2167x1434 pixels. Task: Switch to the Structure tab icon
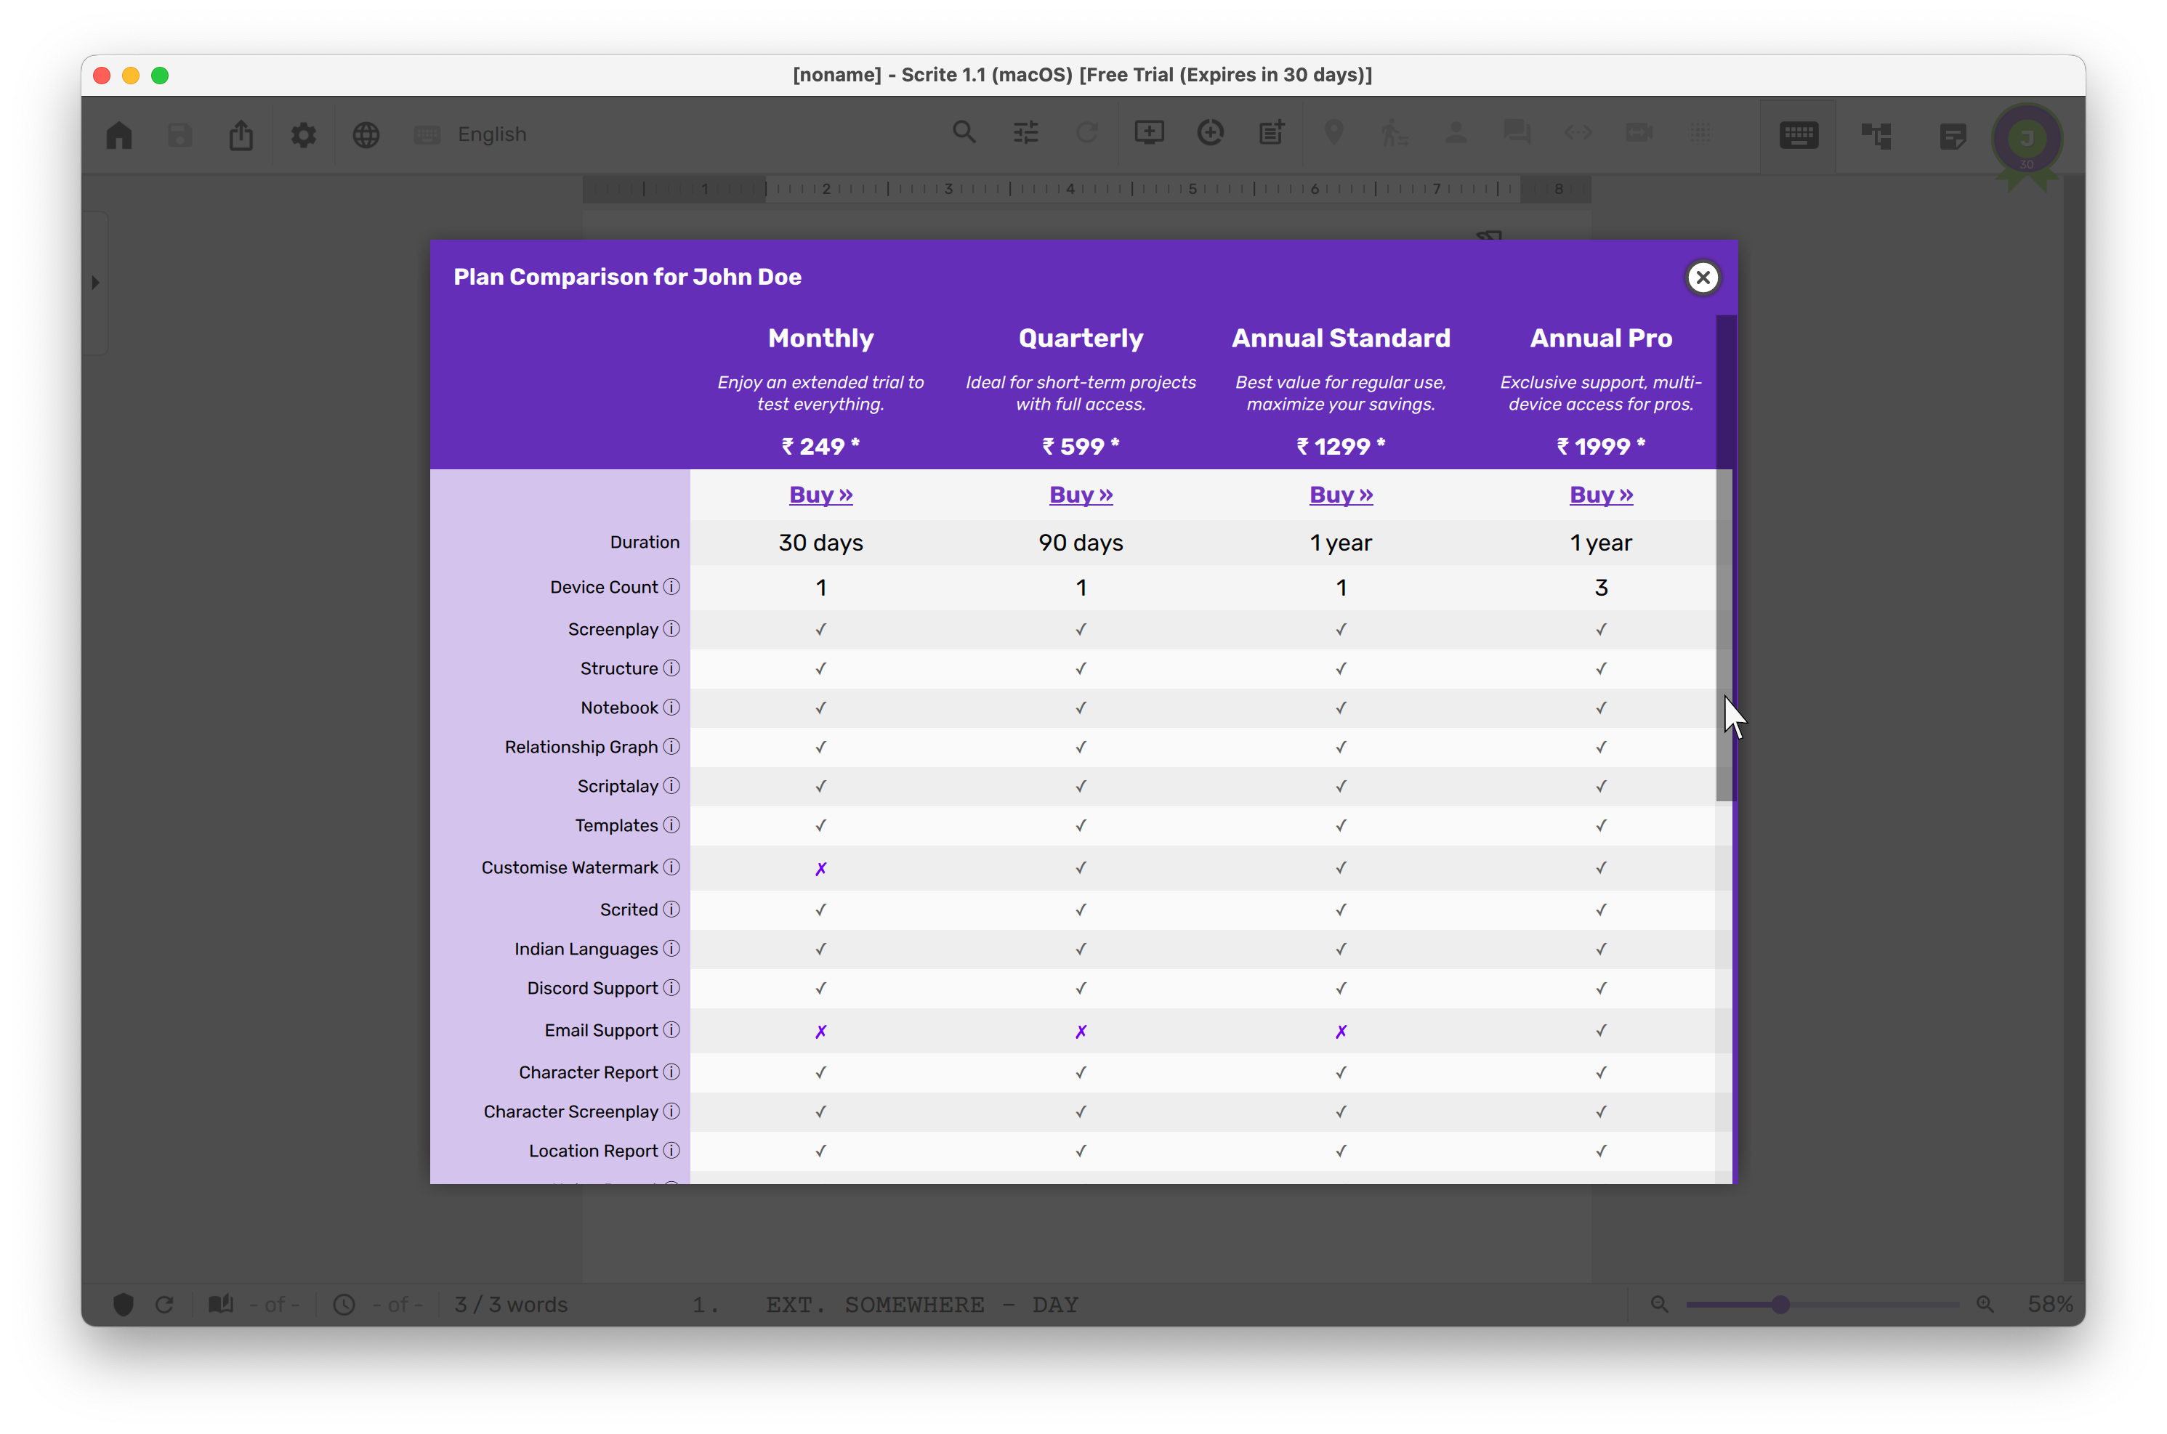[1875, 135]
